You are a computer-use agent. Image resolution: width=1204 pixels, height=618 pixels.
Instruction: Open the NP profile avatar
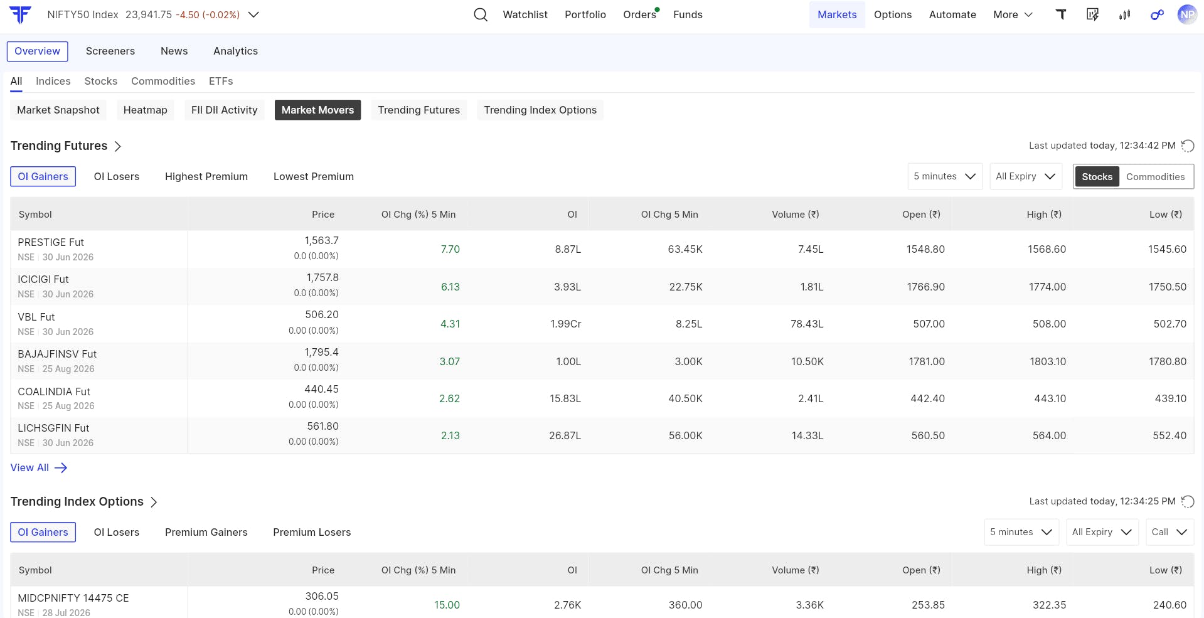click(1187, 14)
